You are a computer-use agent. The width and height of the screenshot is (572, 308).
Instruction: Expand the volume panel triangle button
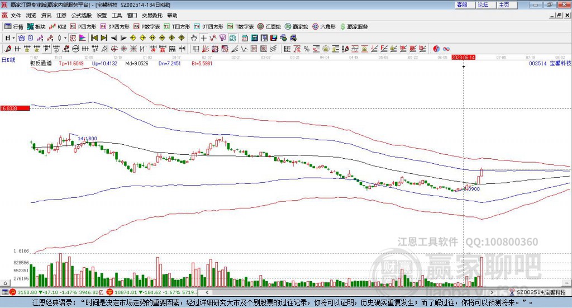click(5, 283)
